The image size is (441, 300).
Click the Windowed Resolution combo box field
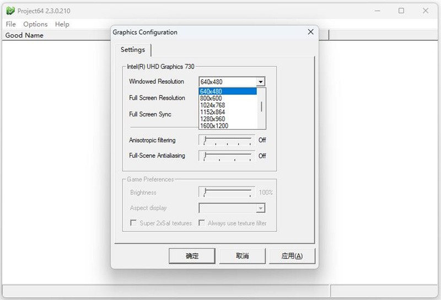[232, 82]
